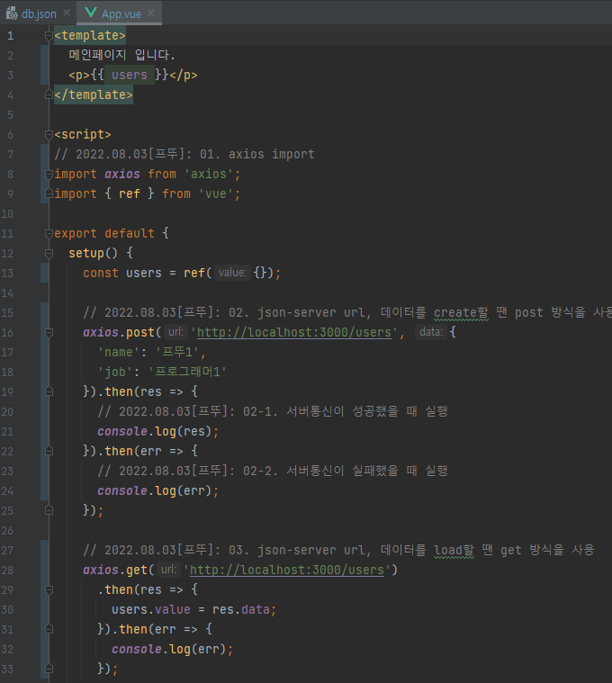This screenshot has width=612, height=683.
Task: Close the db.json tab
Action: click(x=67, y=13)
